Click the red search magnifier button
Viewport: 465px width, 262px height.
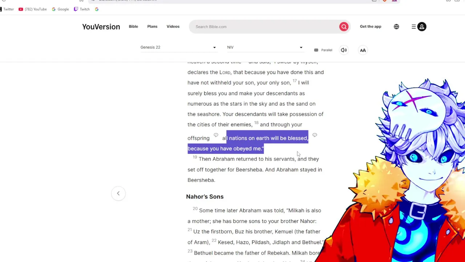[344, 27]
